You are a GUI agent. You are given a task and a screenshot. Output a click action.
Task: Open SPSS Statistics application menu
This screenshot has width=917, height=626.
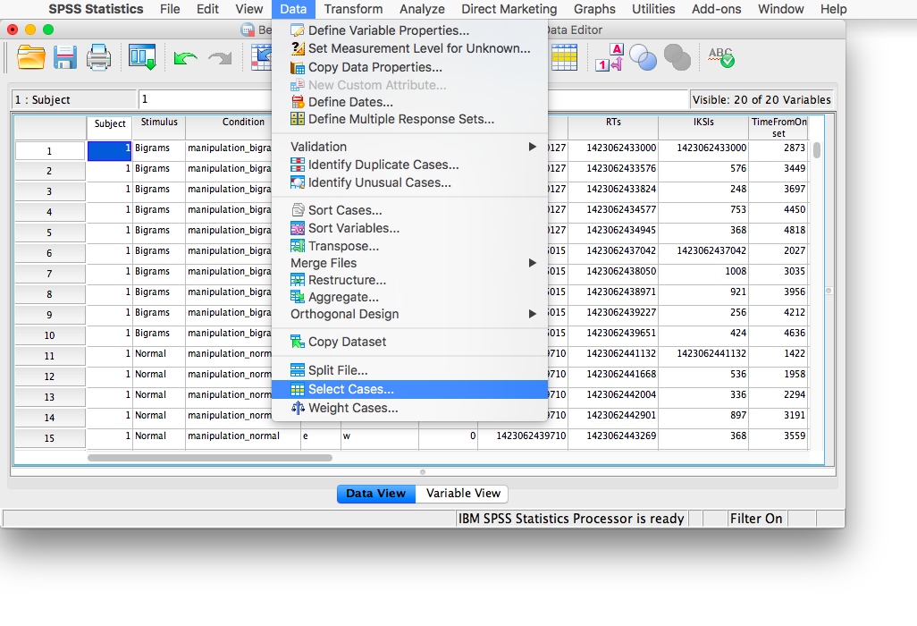(96, 9)
